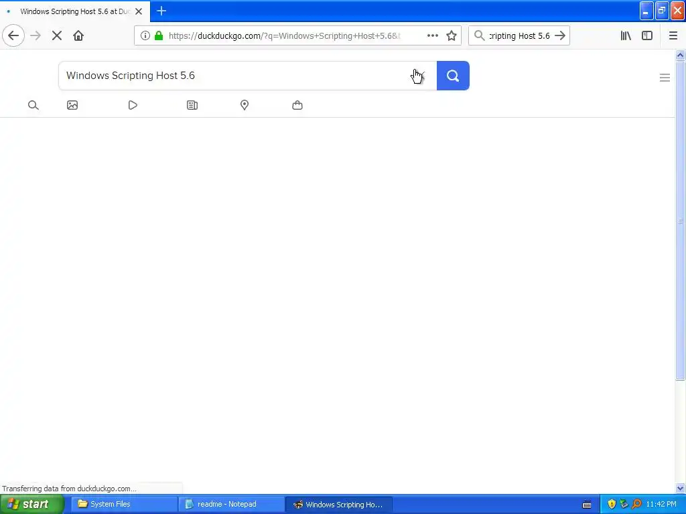Viewport: 686px width, 514px height.
Task: Switch to Shopping results
Action: [297, 105]
